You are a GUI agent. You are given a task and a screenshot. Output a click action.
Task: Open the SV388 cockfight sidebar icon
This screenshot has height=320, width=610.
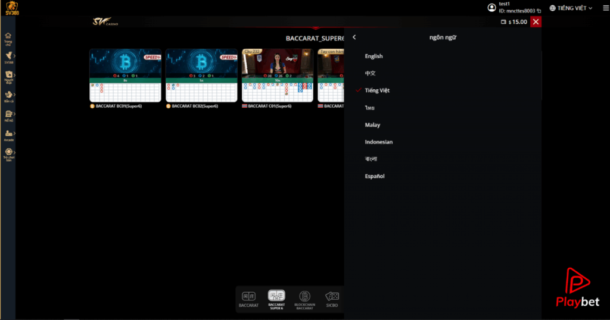pos(8,55)
